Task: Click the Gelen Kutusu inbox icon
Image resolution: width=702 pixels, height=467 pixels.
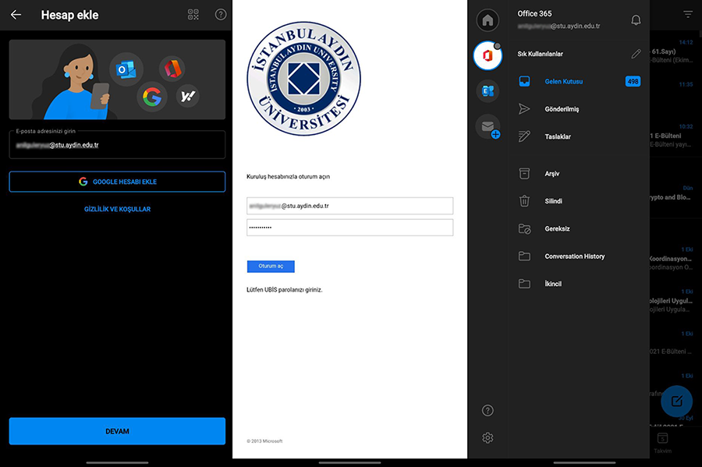Action: [524, 81]
